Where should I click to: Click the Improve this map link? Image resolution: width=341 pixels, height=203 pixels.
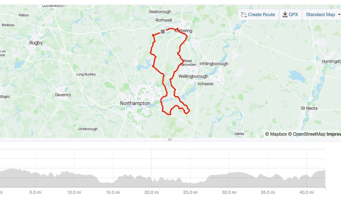(334, 134)
